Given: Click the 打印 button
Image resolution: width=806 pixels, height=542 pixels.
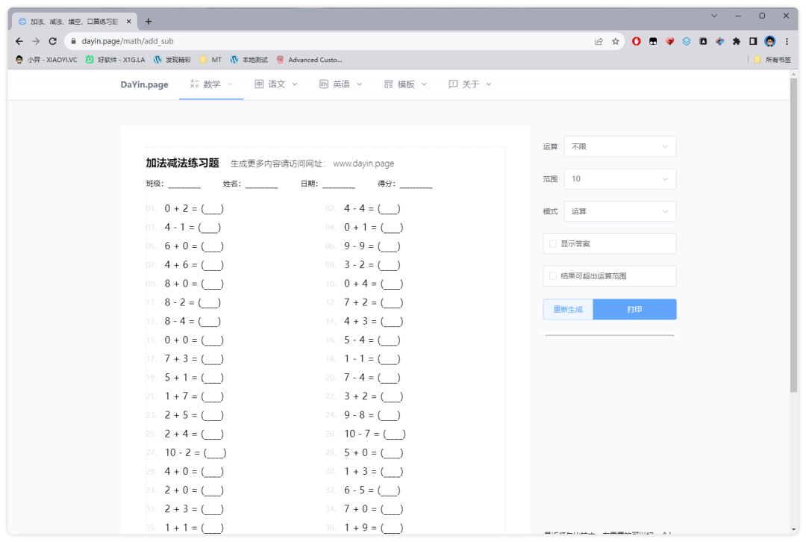Looking at the screenshot, I should click(634, 310).
